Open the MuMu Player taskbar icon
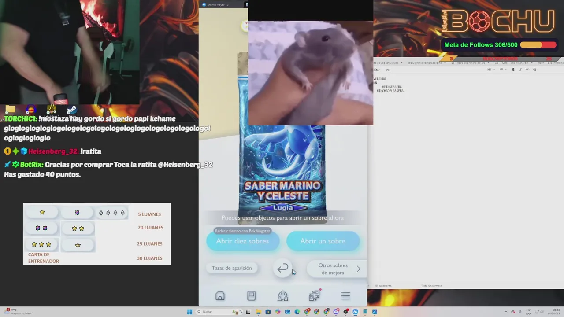This screenshot has width=564, height=317. (x=355, y=312)
